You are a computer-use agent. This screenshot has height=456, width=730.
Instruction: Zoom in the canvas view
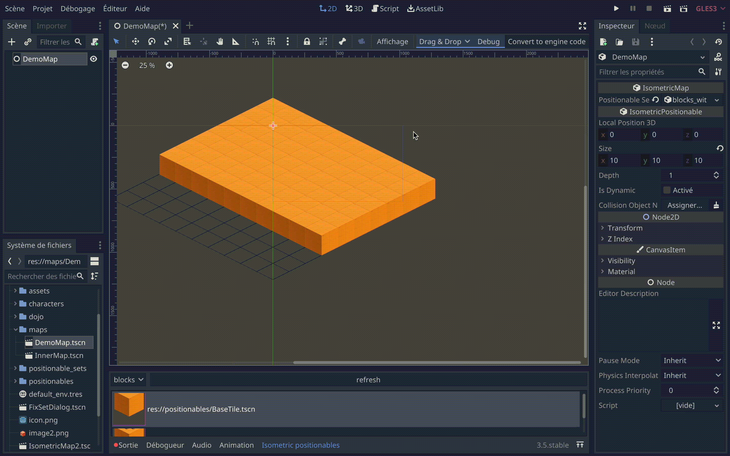169,65
